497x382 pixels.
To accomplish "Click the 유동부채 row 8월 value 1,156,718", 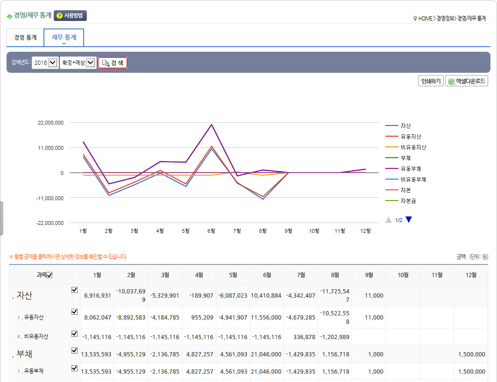I will point(336,372).
